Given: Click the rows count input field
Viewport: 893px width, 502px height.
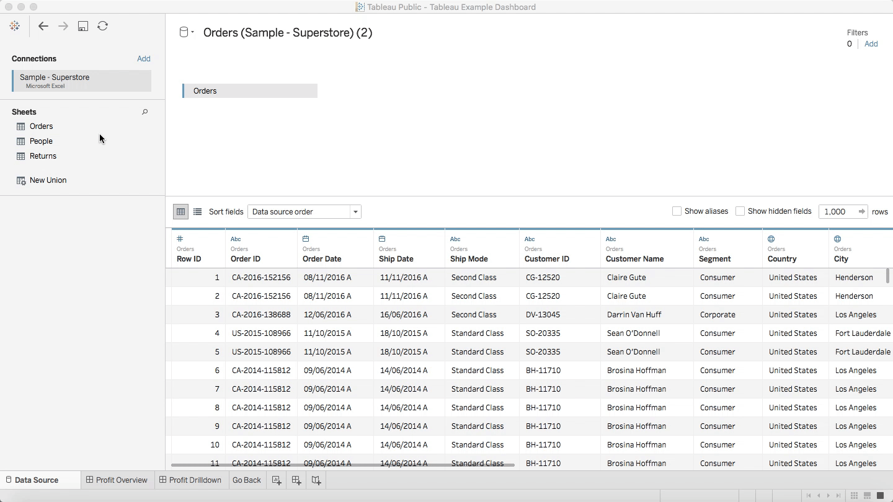Looking at the screenshot, I should click(x=837, y=212).
